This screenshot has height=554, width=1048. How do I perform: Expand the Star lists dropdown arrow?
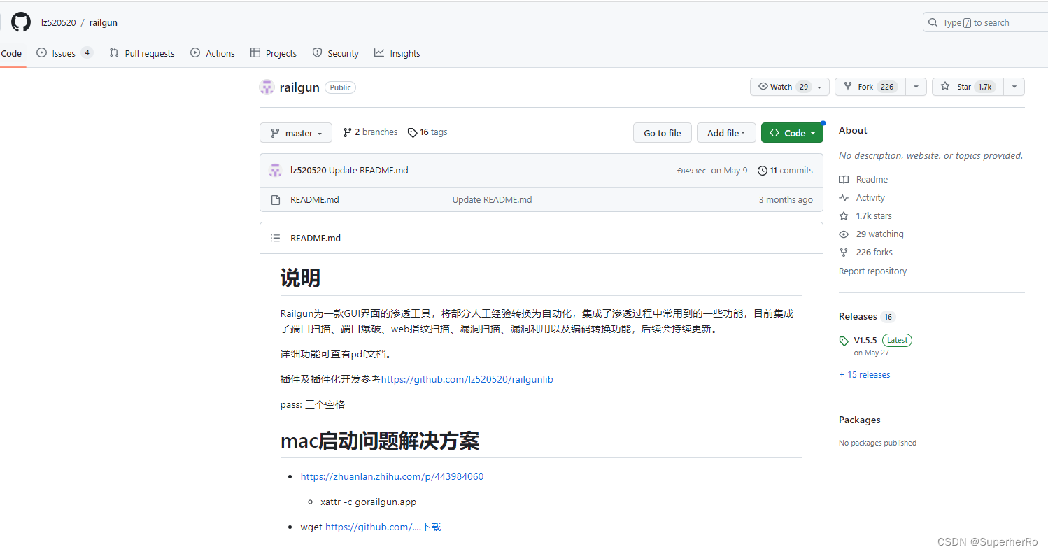click(1014, 87)
